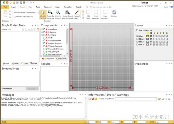Click the Undo arrow in quick access toolbar

click(28, 3)
